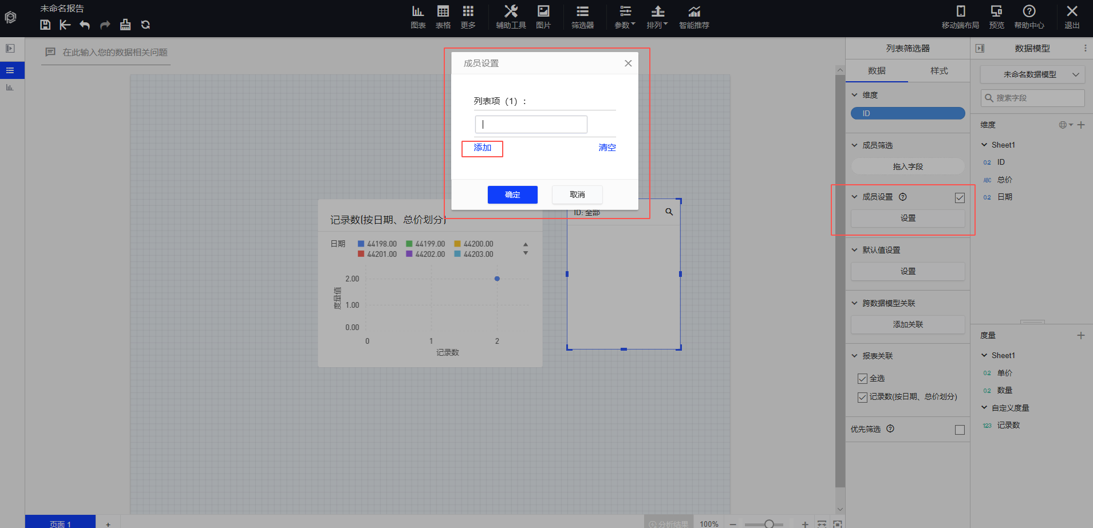The image size is (1093, 528).
Task: Click 确定 button in dialog
Action: tap(512, 195)
